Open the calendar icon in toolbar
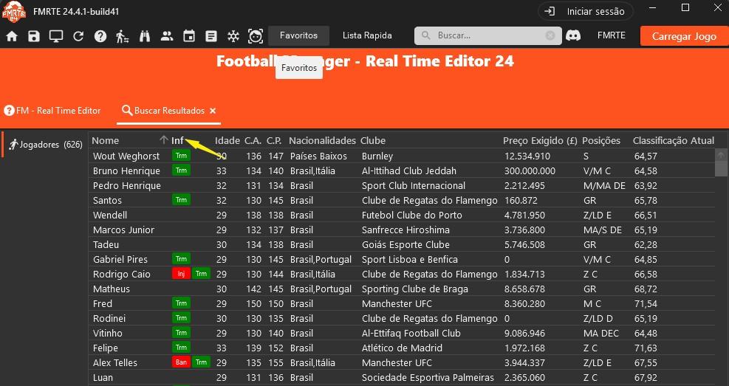This screenshot has height=386, width=729. (189, 36)
